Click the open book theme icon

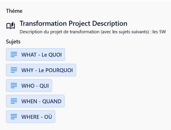[11, 26]
